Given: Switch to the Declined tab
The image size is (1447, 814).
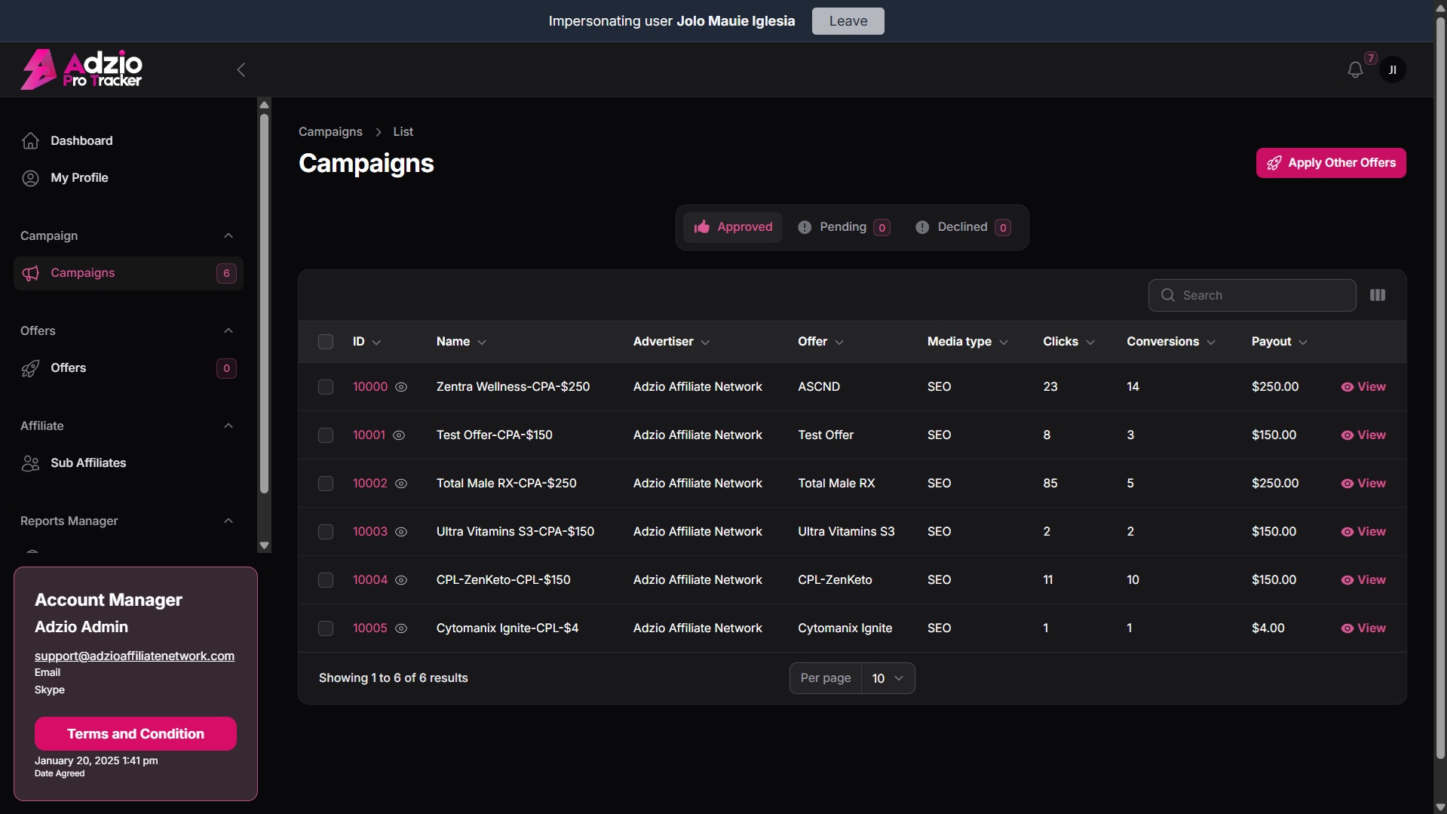Looking at the screenshot, I should 963,227.
